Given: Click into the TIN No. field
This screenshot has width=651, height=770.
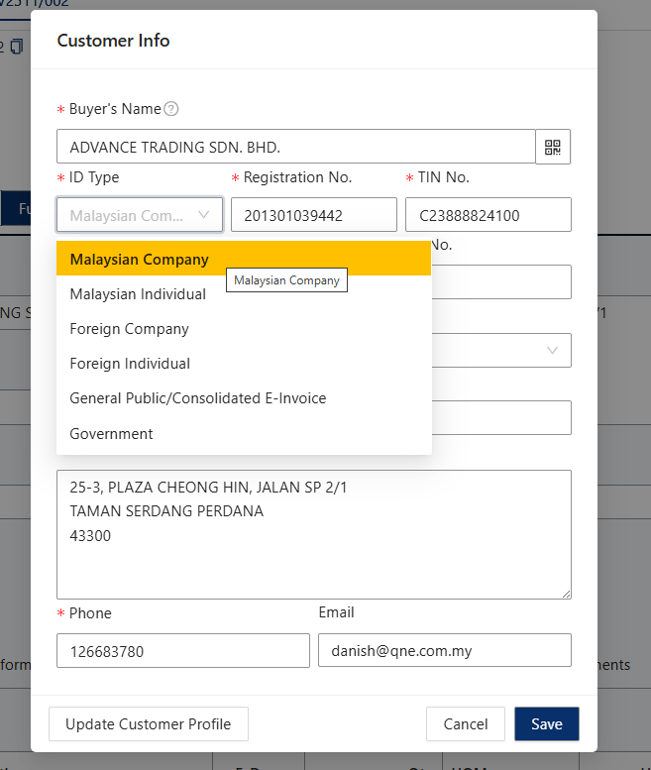Looking at the screenshot, I should (488, 215).
